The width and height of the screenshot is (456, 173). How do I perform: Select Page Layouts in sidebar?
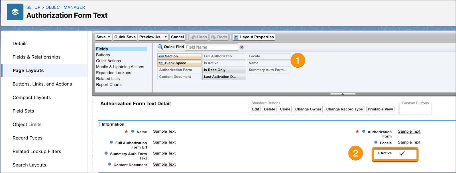(28, 70)
